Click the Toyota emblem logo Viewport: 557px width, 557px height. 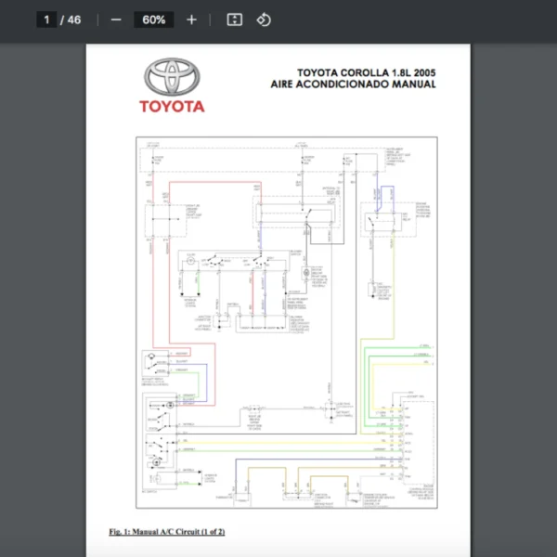click(x=172, y=77)
